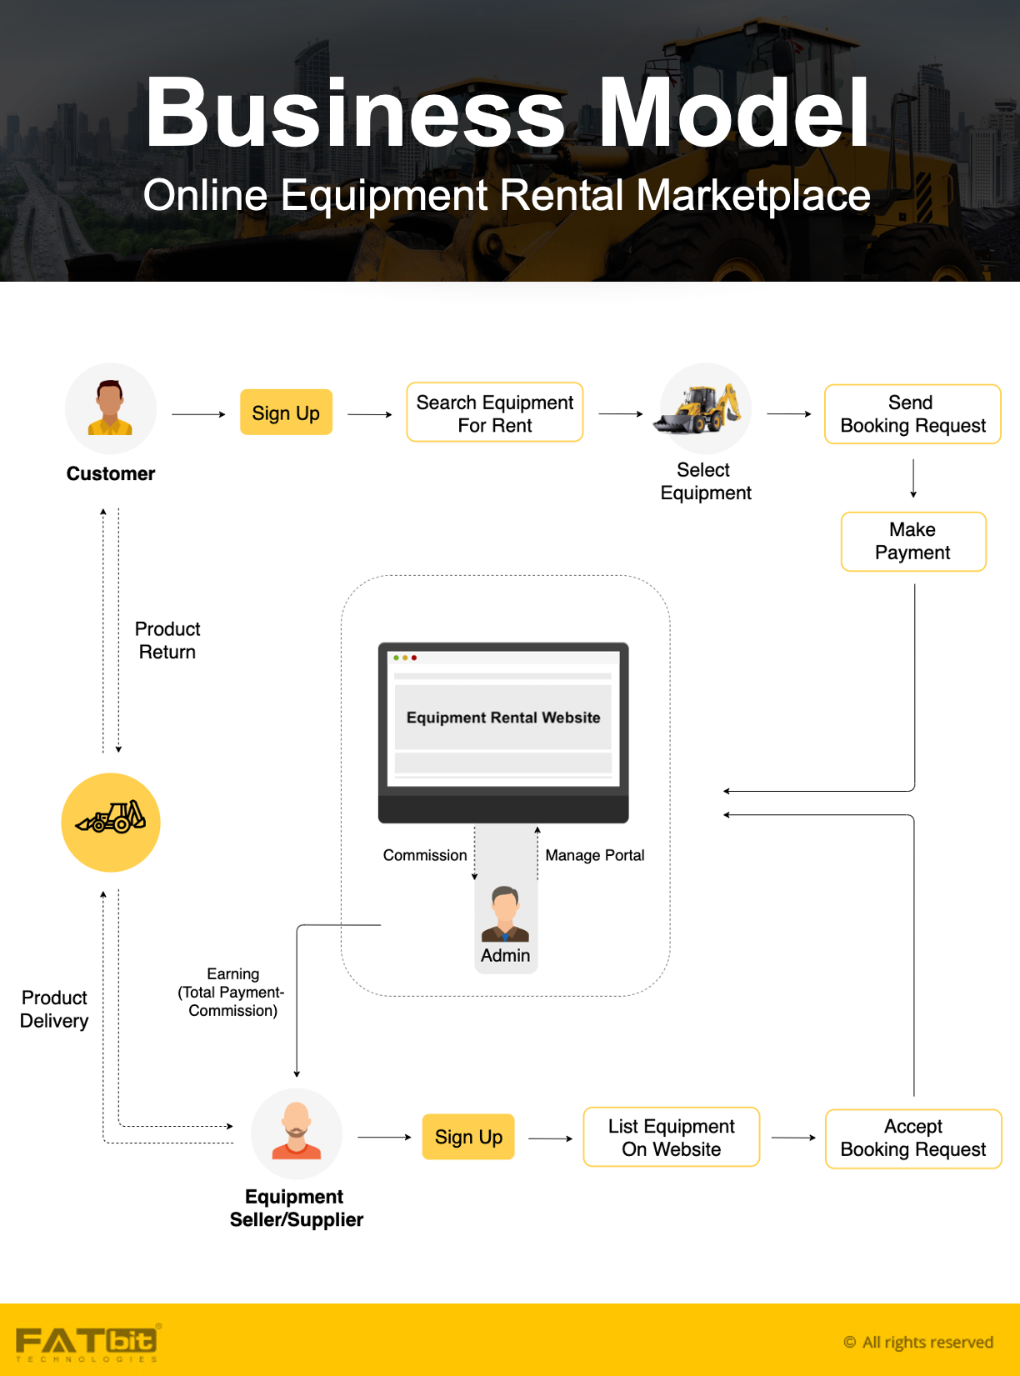This screenshot has width=1020, height=1376.
Task: Click the Earning Total Payment-Commission text
Action: [x=232, y=992]
